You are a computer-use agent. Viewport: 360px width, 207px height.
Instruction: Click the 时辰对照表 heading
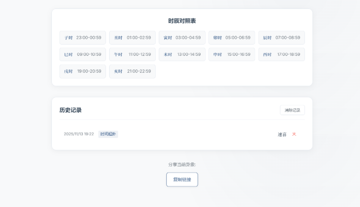(x=182, y=21)
